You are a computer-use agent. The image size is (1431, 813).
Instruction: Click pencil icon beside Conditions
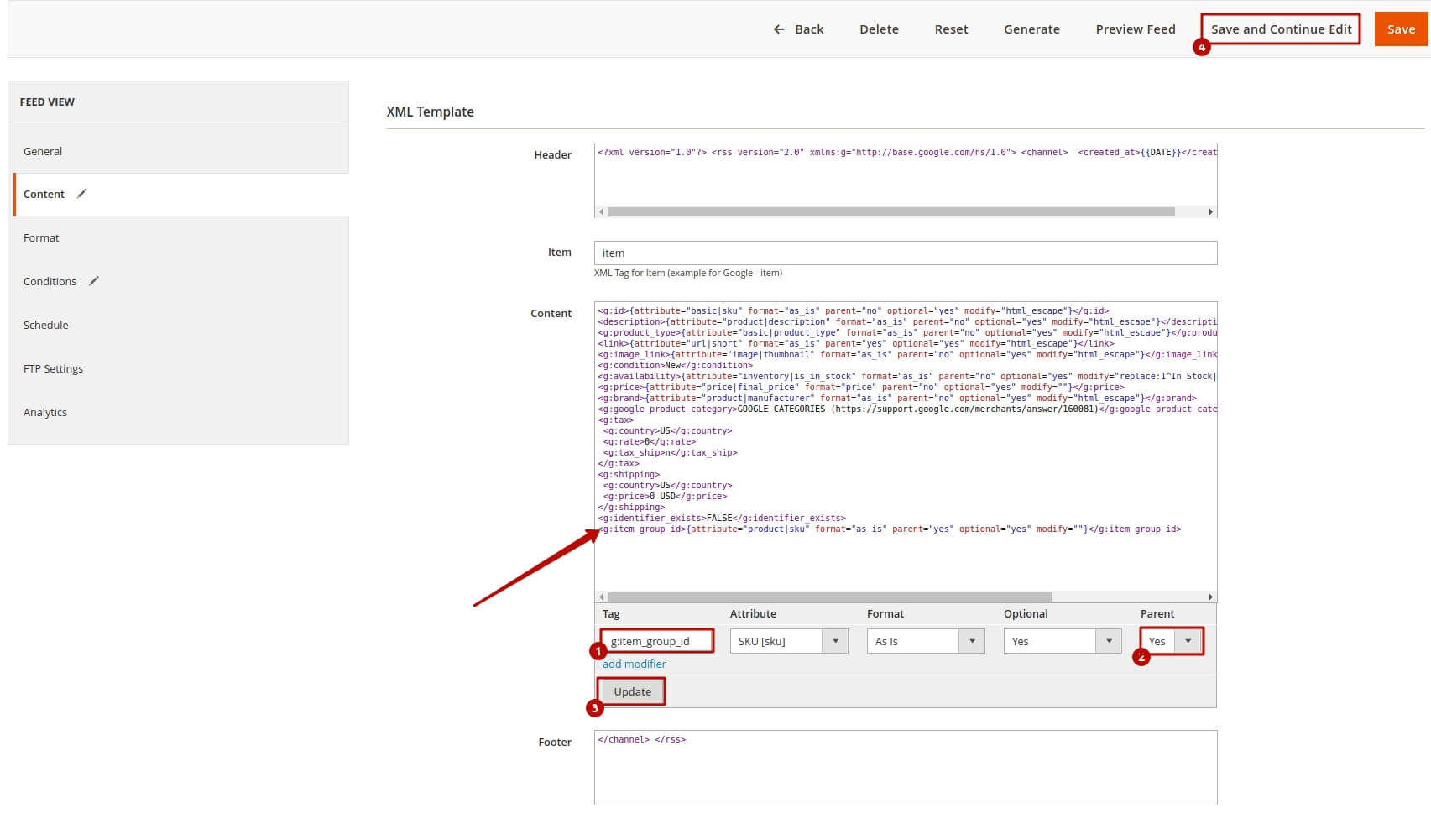[x=94, y=281]
